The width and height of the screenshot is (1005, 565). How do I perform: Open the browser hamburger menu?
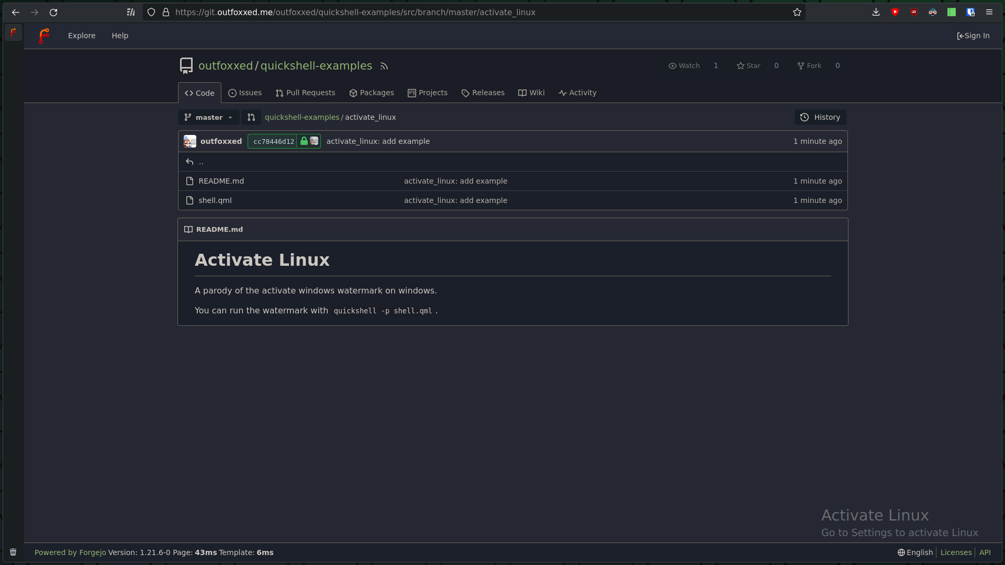989,12
